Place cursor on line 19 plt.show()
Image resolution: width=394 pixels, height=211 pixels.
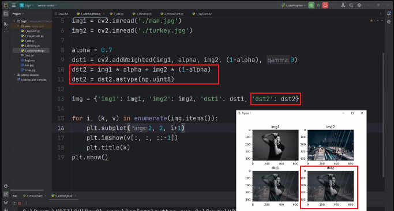point(90,158)
